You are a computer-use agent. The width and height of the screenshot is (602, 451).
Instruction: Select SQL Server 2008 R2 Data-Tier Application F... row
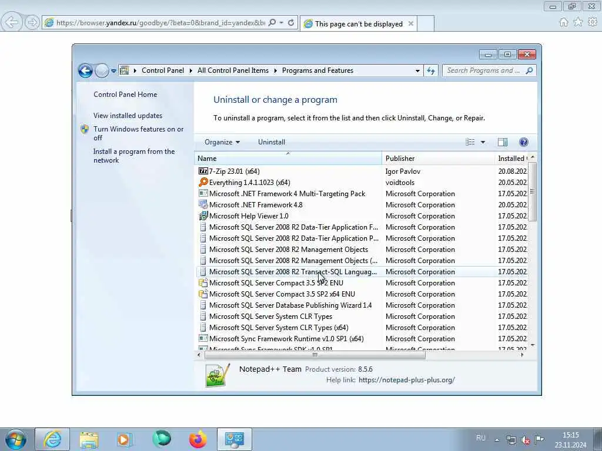click(362, 227)
